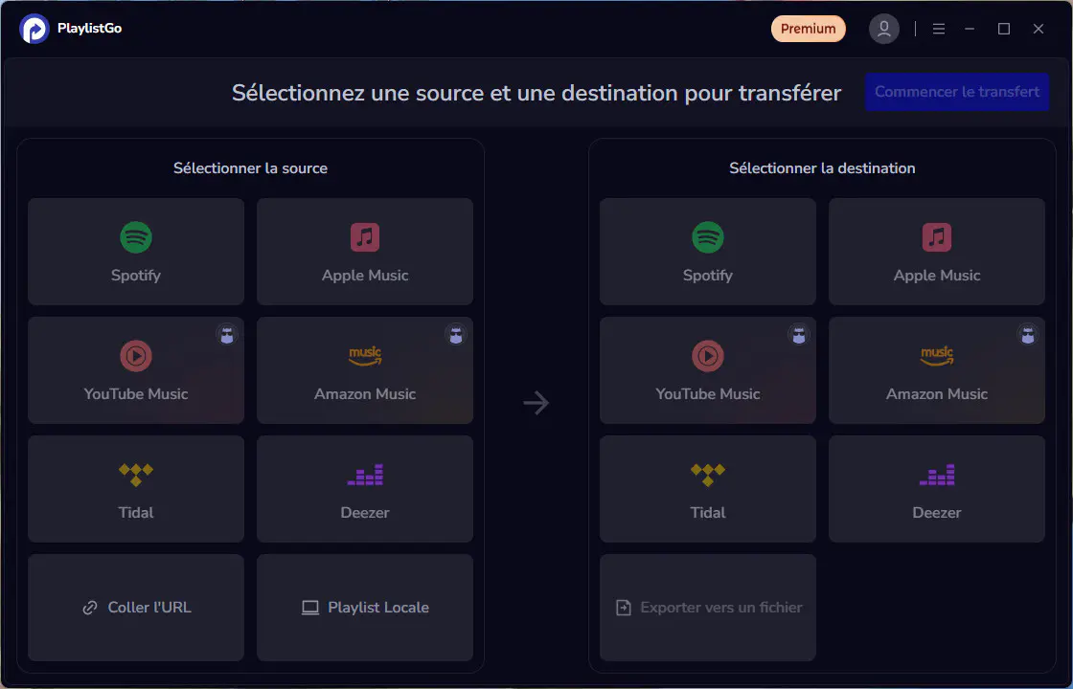Click the badge icon on YouTube Music destination tile
The image size is (1073, 689).
798,335
